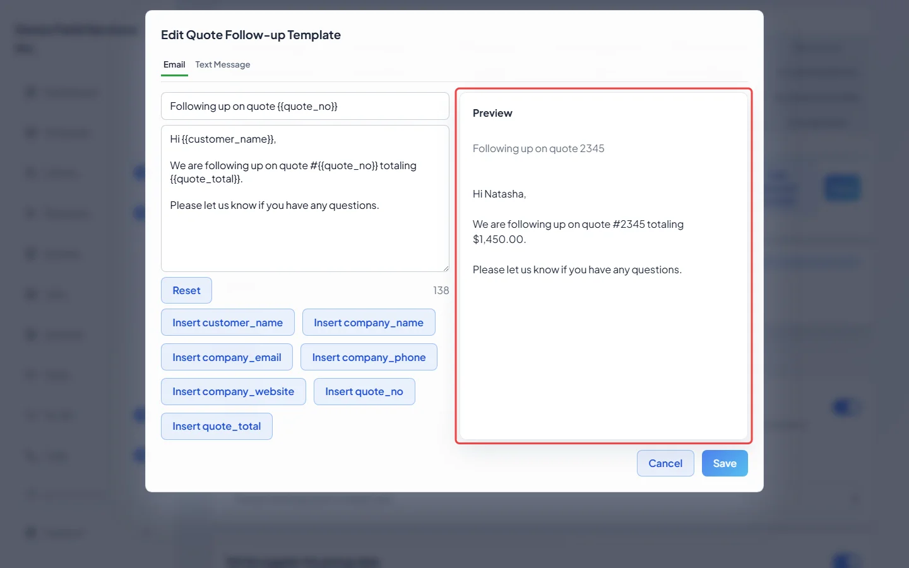Cancel editing the template
The image size is (909, 568).
[x=665, y=463]
